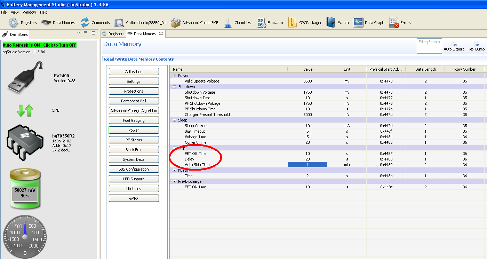Viewport: 487px width, 259px height.
Task: Open the Data Graph tool
Action: coord(368,23)
